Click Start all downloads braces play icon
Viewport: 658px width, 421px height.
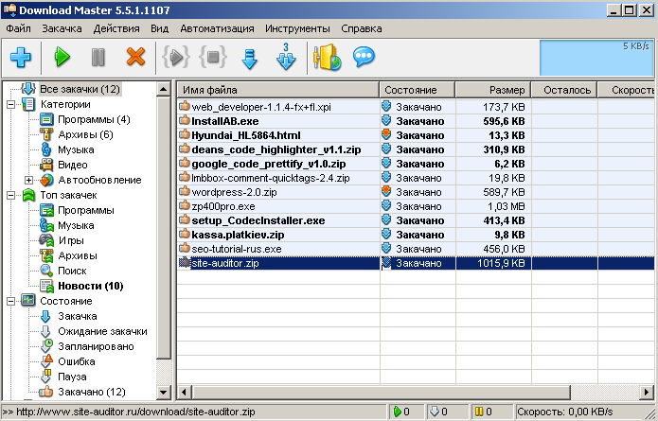176,57
